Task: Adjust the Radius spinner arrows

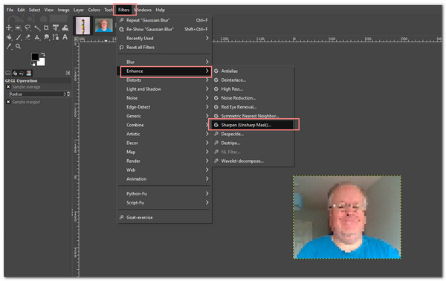Action: click(x=68, y=94)
